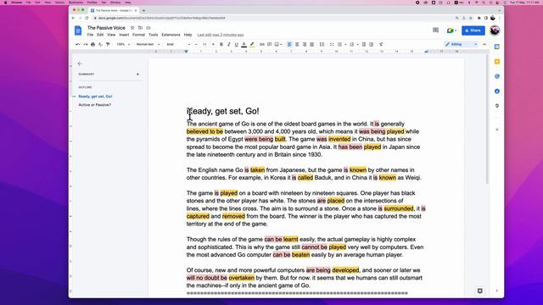Open the Normal text style dropdown
The image size is (543, 305).
148,45
